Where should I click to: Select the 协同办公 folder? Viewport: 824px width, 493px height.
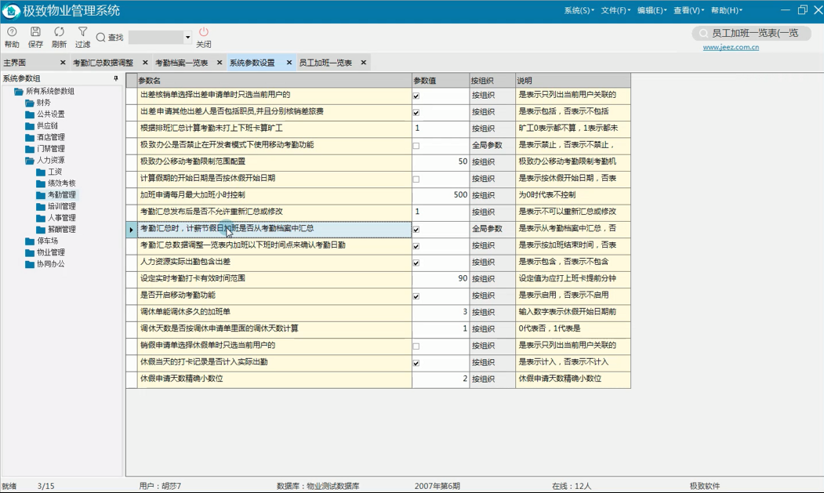pyautogui.click(x=45, y=264)
